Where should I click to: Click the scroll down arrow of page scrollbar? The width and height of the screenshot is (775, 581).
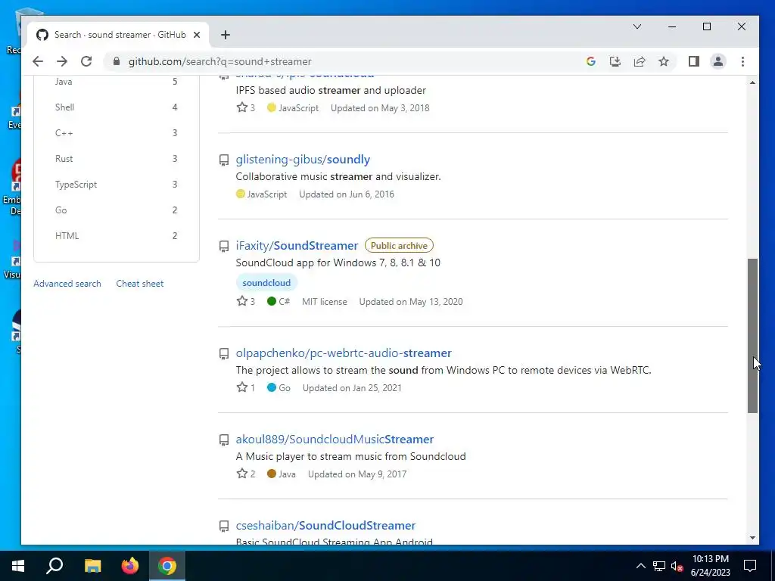coord(752,538)
